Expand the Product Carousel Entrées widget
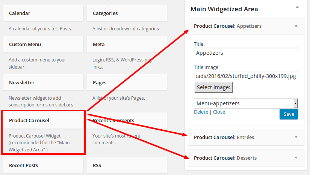The width and height of the screenshot is (310, 175). (296, 137)
